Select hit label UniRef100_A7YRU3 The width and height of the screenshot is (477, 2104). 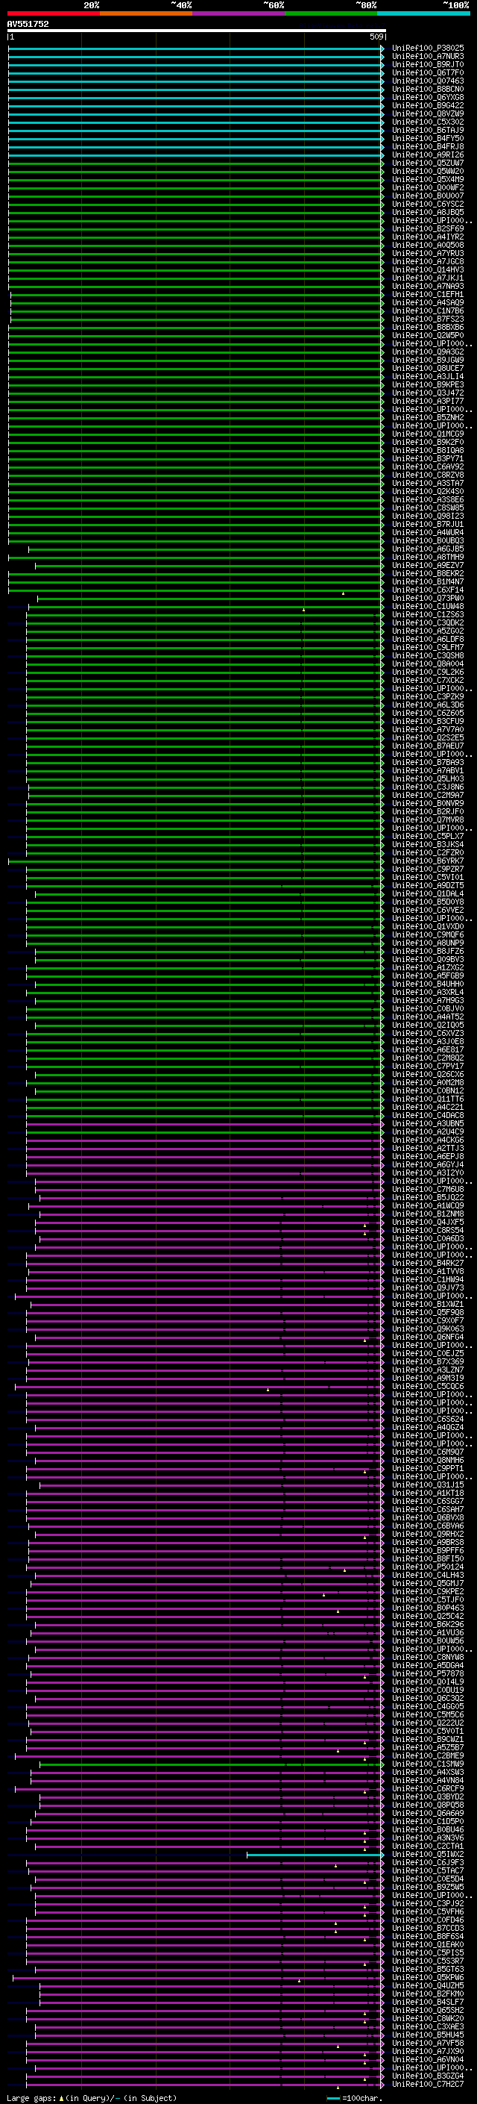pos(428,253)
